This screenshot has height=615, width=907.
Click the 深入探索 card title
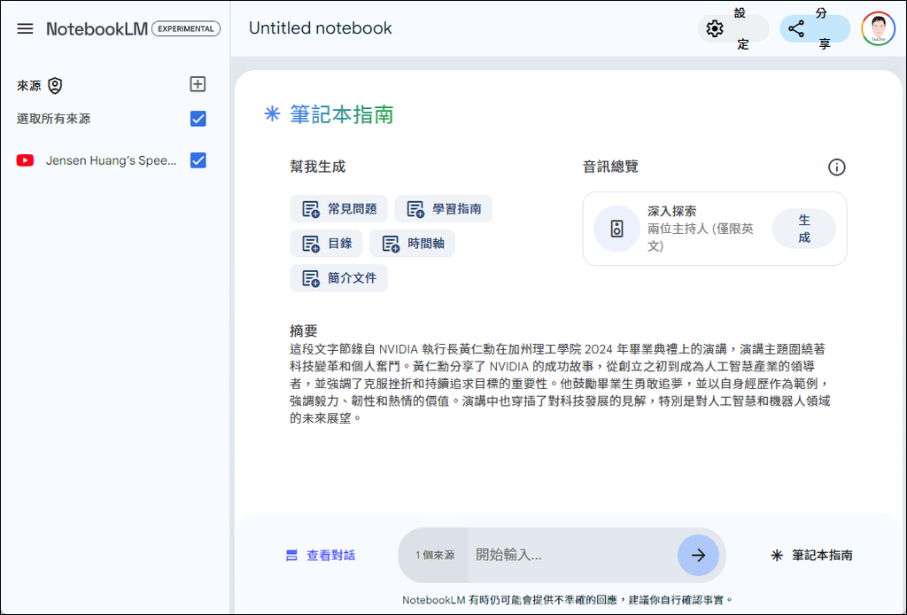(671, 211)
